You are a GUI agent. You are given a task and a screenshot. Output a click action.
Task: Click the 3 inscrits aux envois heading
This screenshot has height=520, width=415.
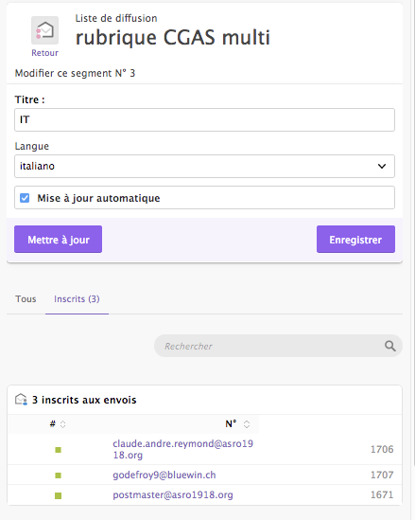point(84,400)
